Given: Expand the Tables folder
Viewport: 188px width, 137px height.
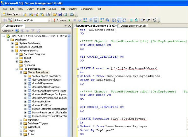Looking at the screenshot, I should (17, 58).
